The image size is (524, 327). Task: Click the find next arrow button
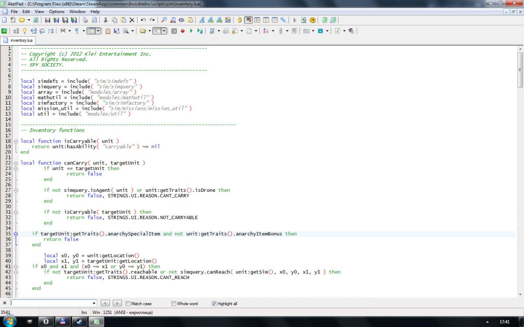[117, 303]
